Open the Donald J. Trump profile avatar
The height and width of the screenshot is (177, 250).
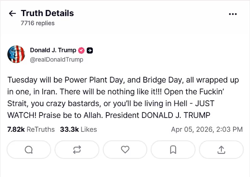coord(16,54)
